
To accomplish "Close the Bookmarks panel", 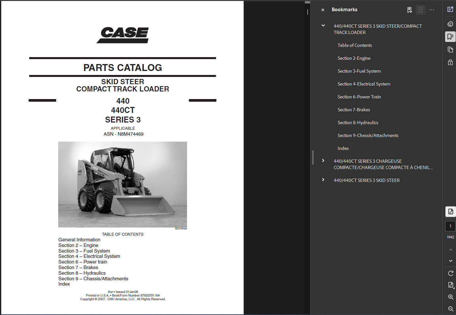I will [323, 10].
